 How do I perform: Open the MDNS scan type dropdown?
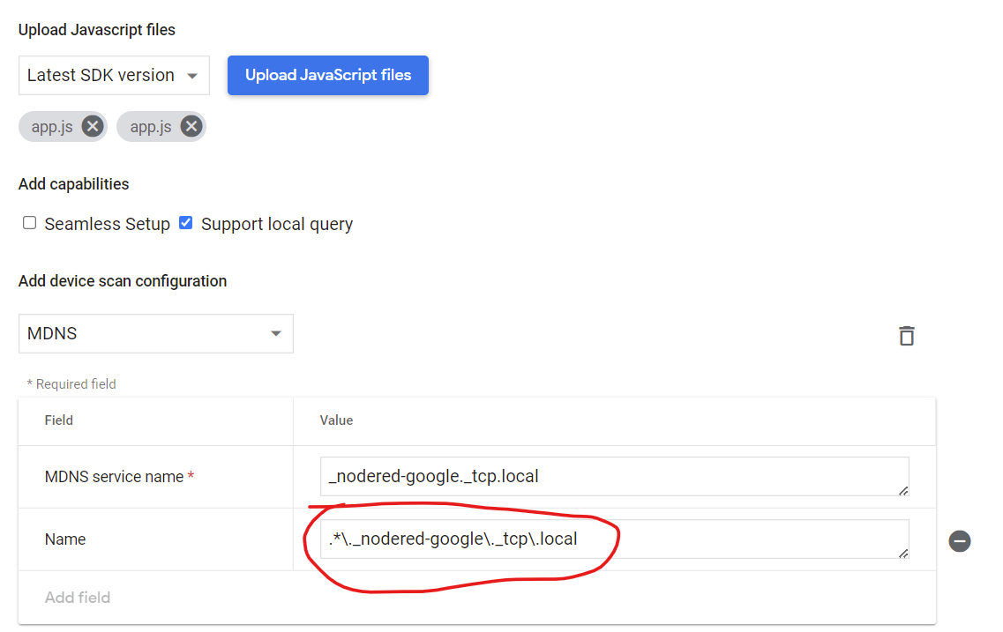[155, 333]
